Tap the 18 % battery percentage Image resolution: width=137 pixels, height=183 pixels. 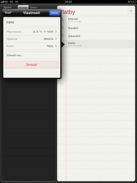click(x=130, y=2)
